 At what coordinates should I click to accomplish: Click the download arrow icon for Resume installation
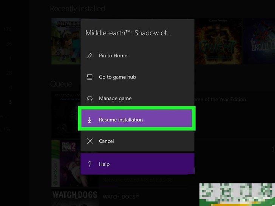(90, 120)
